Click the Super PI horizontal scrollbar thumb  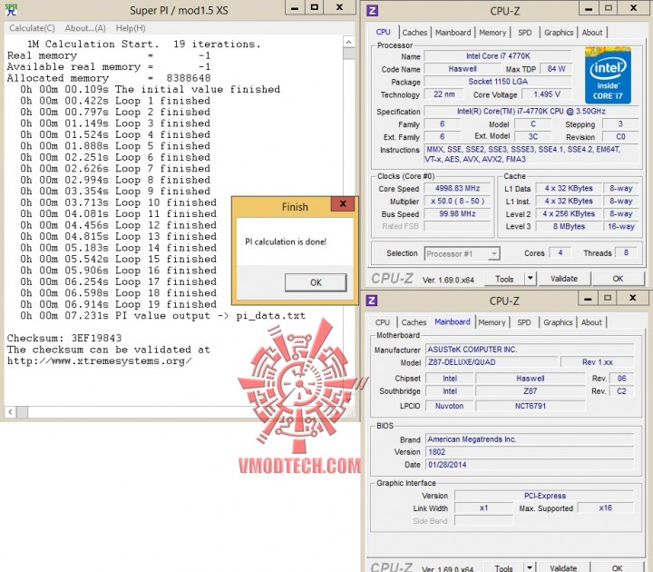click(x=22, y=412)
